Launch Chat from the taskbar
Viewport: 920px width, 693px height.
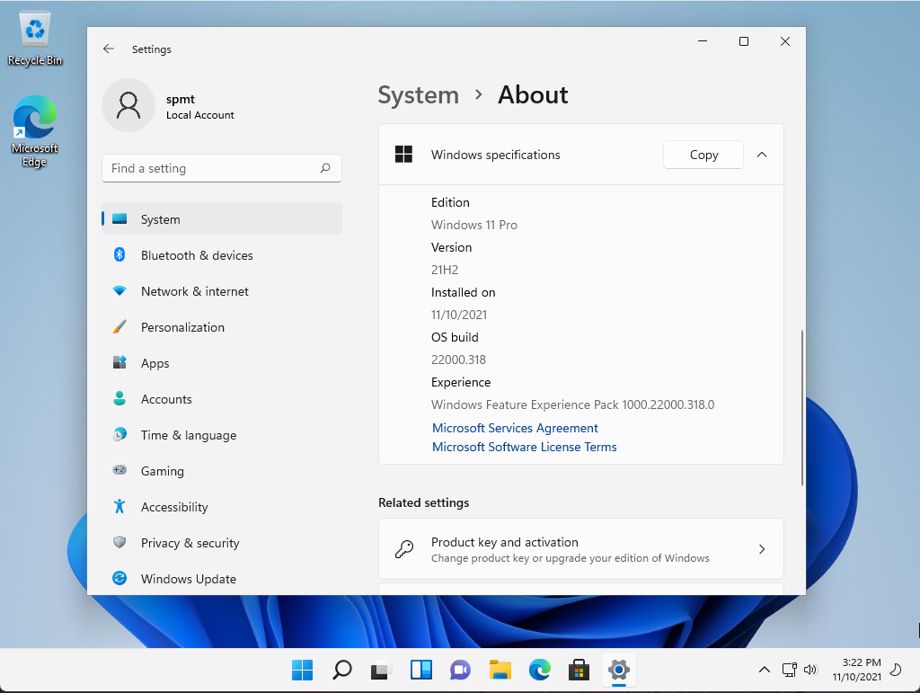coord(461,670)
